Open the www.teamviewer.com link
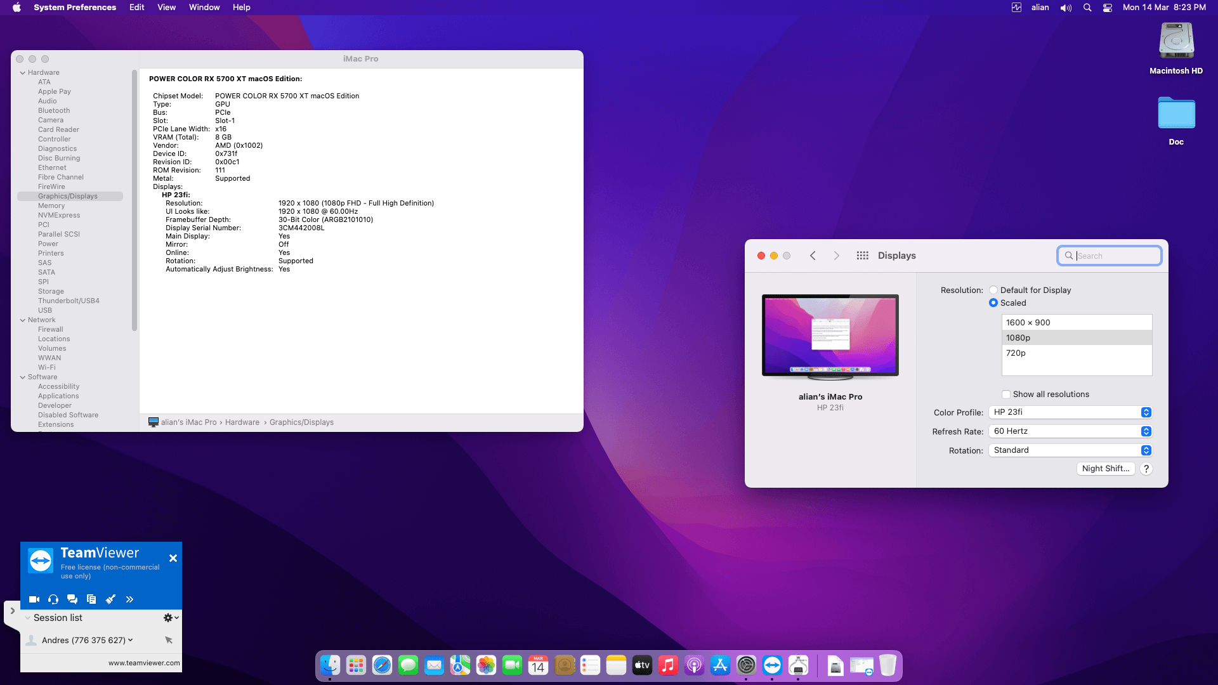 144,663
